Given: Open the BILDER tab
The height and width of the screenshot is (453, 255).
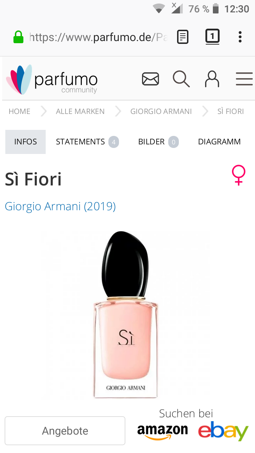Looking at the screenshot, I should [x=158, y=142].
